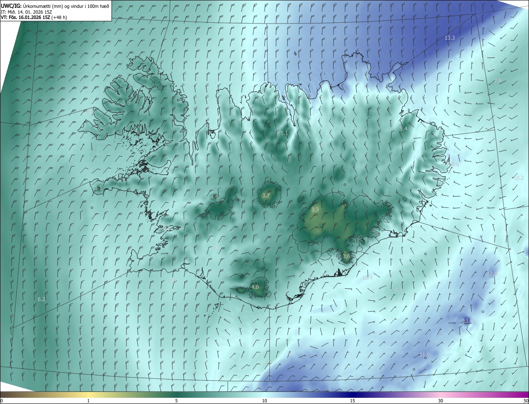The image size is (529, 404).
Task: Select the 5.6 value over the Westfjords
Action: [x=126, y=103]
